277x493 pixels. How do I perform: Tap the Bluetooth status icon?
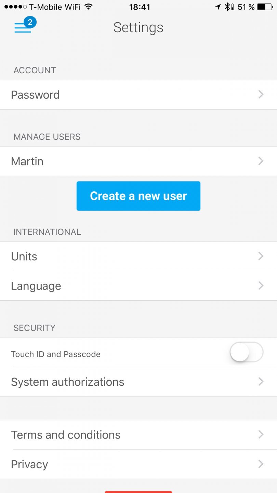pos(227,7)
